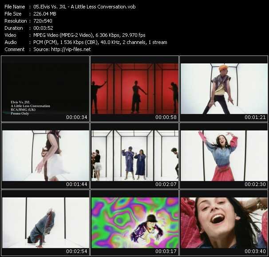Viewport: 269px width, 257px height.
Task: Click the thumbnail stamped 00:01:21
Action: [x=224, y=88]
